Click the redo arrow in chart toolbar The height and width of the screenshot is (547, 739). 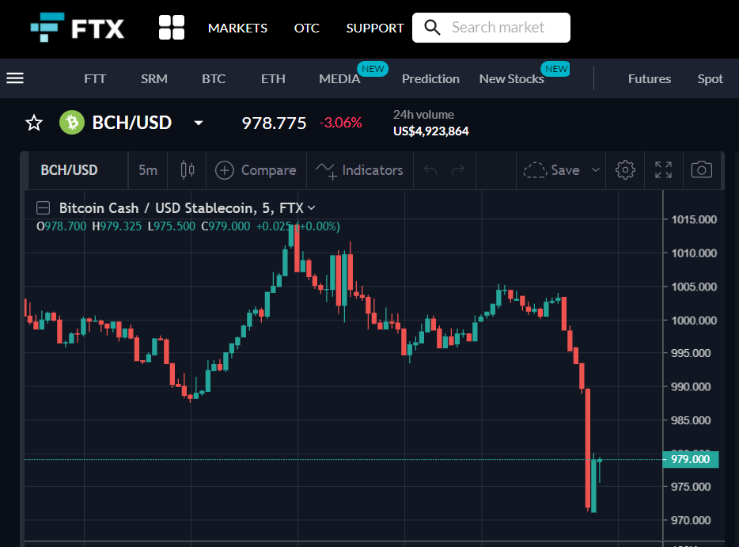(x=458, y=169)
